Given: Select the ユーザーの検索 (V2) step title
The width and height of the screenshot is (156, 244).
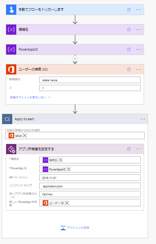Looking at the screenshot, I should tap(33, 69).
